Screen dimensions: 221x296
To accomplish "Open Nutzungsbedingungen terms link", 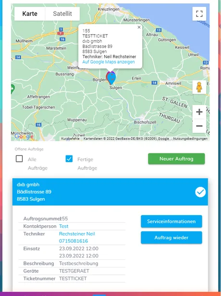I will point(190,139).
